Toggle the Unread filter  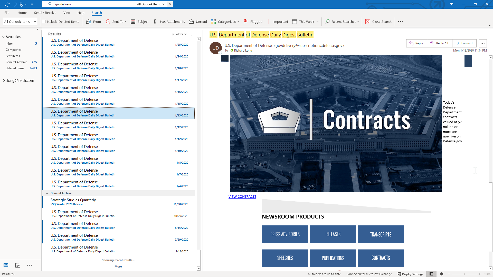coord(198,22)
